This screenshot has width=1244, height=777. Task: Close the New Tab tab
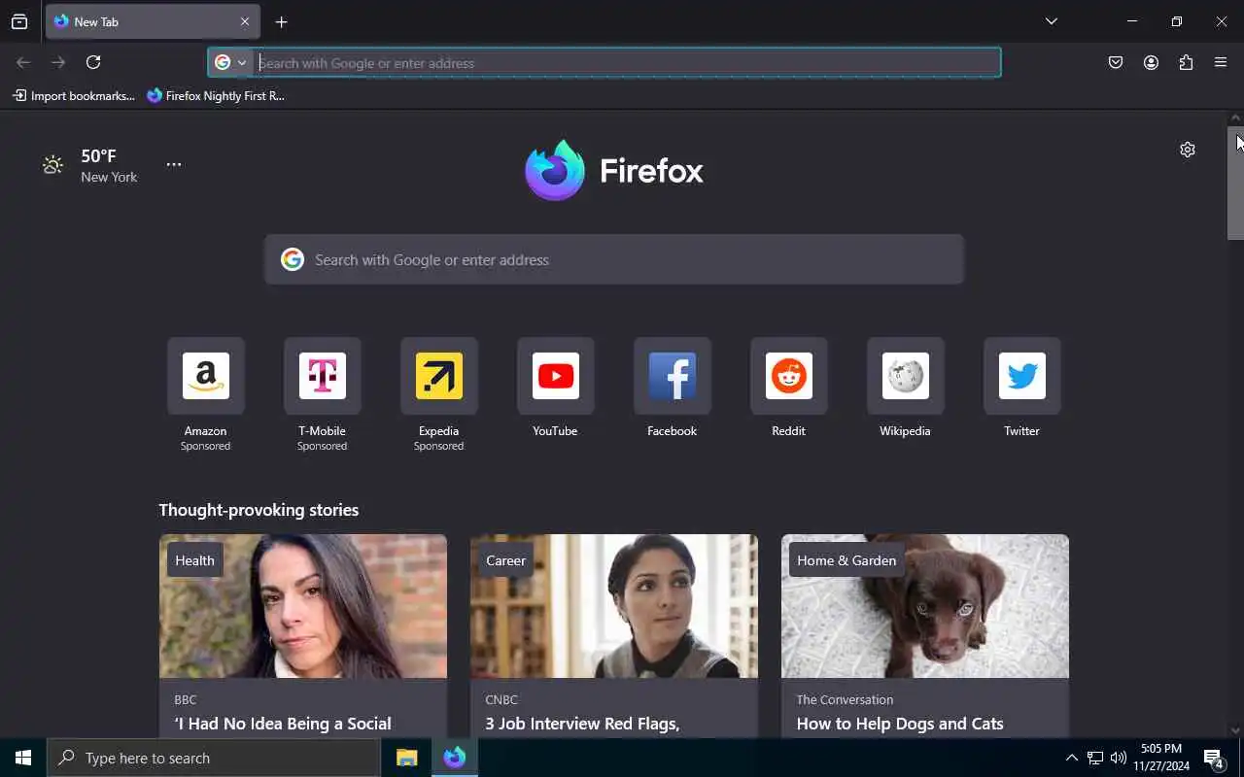(x=245, y=21)
